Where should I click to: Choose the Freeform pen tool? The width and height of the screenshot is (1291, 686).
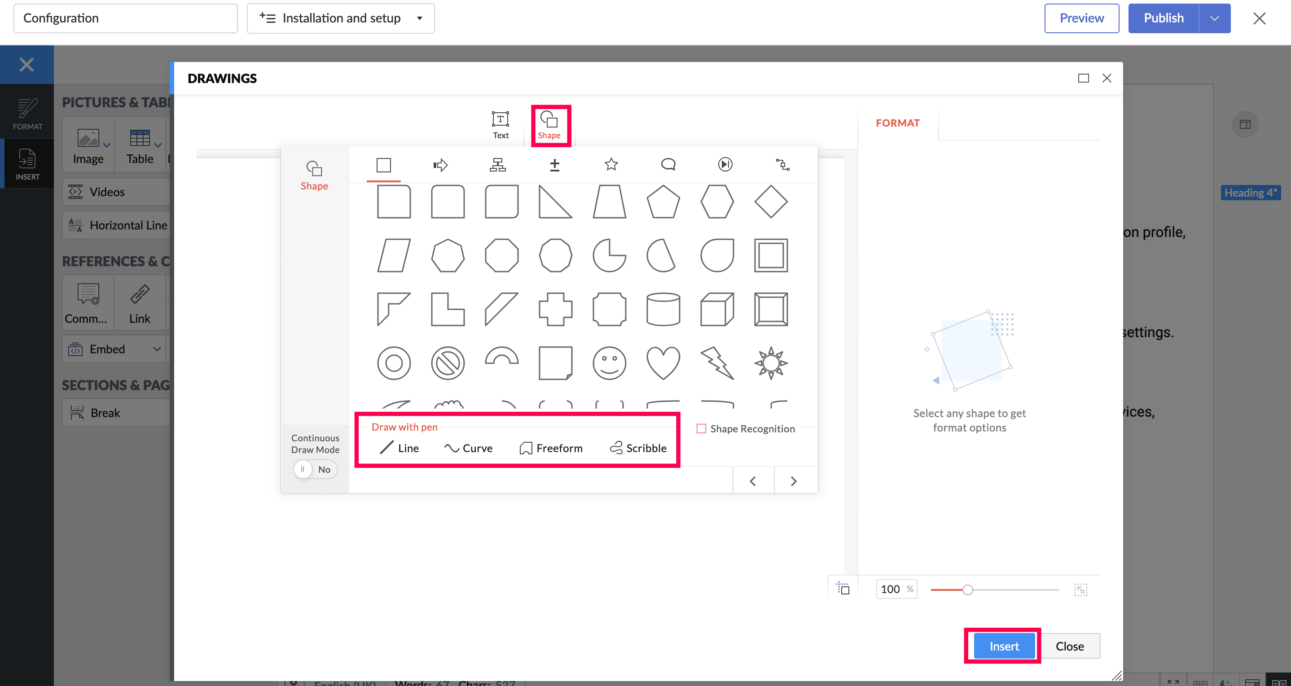[x=551, y=448]
